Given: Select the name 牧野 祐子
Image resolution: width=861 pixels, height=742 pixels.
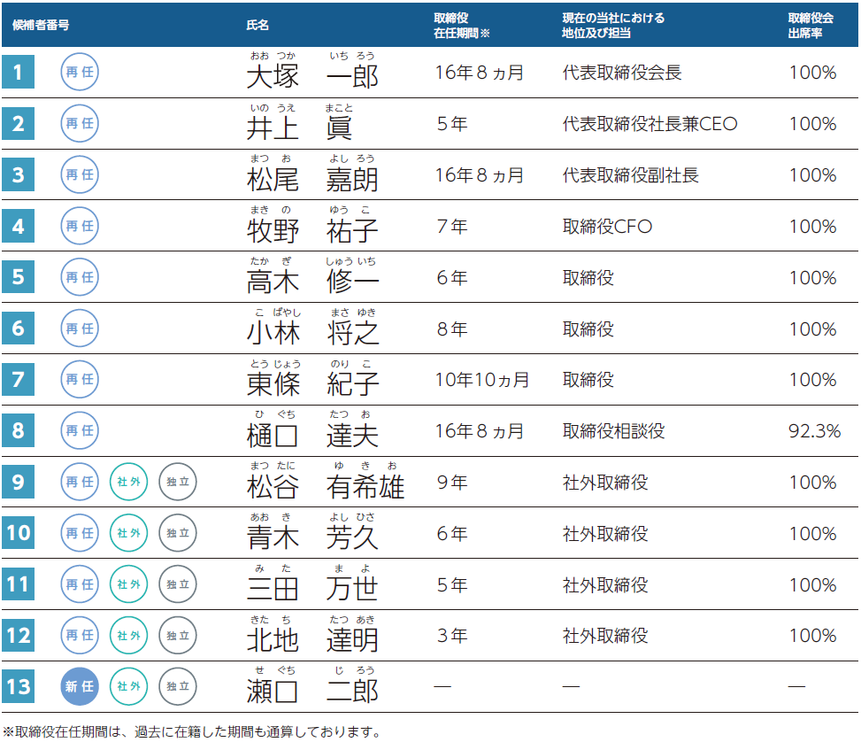Looking at the screenshot, I should click(x=312, y=229).
